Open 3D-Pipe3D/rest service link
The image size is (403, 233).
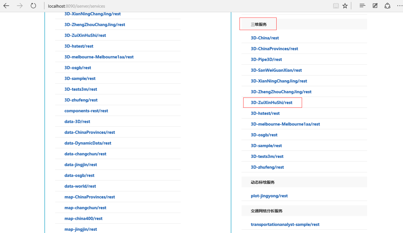[266, 60]
